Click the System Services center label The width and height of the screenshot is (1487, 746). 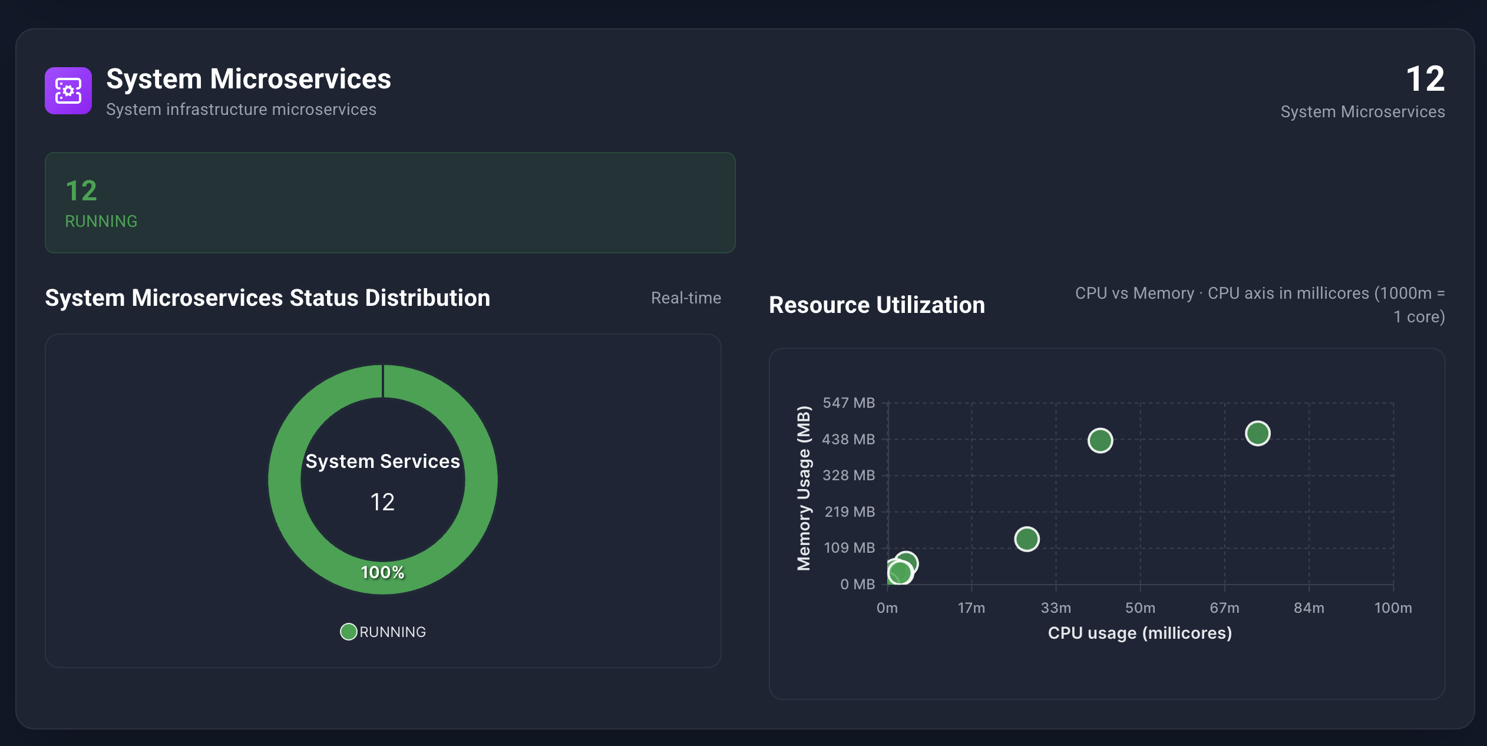pyautogui.click(x=383, y=461)
